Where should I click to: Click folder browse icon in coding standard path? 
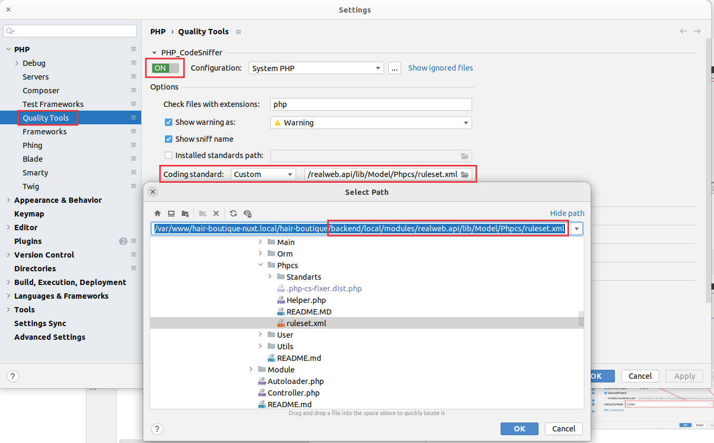click(x=465, y=174)
